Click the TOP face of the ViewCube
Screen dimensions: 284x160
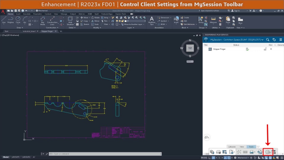[190, 48]
